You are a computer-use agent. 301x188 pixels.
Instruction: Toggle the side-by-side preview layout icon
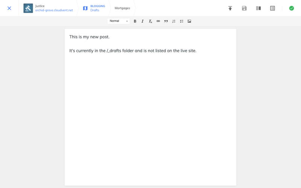point(258,8)
